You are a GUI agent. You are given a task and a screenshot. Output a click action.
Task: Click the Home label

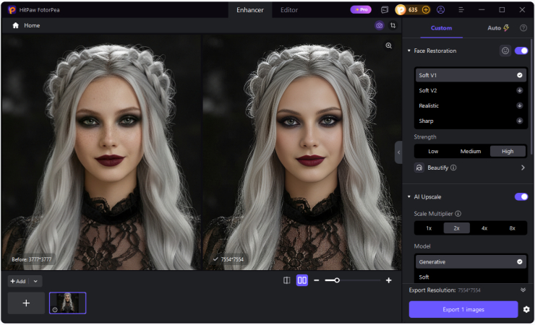(x=32, y=25)
